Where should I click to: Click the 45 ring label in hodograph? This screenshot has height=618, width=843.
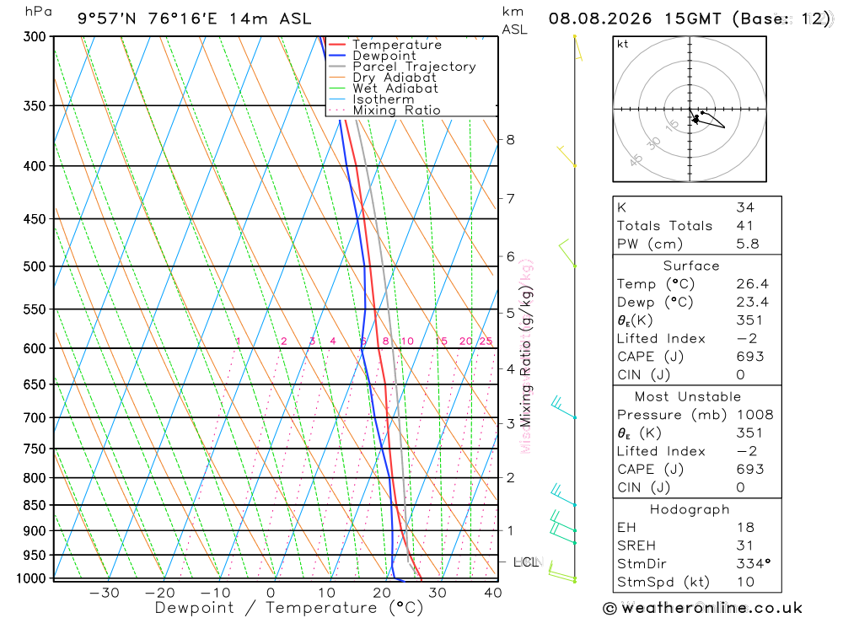point(636,160)
